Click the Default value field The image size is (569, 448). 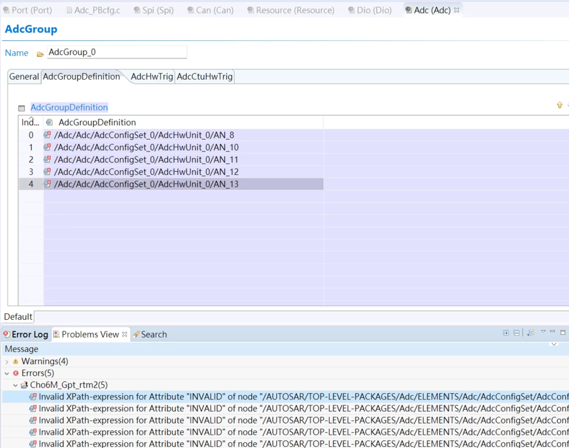click(301, 317)
